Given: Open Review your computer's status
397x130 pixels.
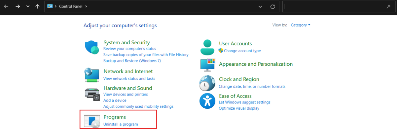Looking at the screenshot, I should (x=129, y=49).
